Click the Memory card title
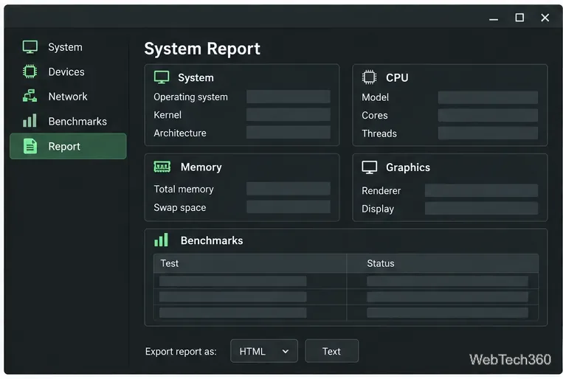This screenshot has height=379, width=563. click(201, 167)
